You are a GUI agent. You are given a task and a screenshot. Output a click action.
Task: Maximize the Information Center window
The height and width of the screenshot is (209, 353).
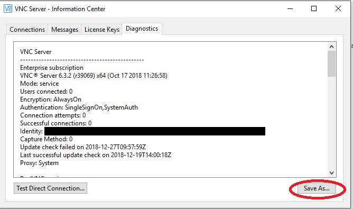314,9
